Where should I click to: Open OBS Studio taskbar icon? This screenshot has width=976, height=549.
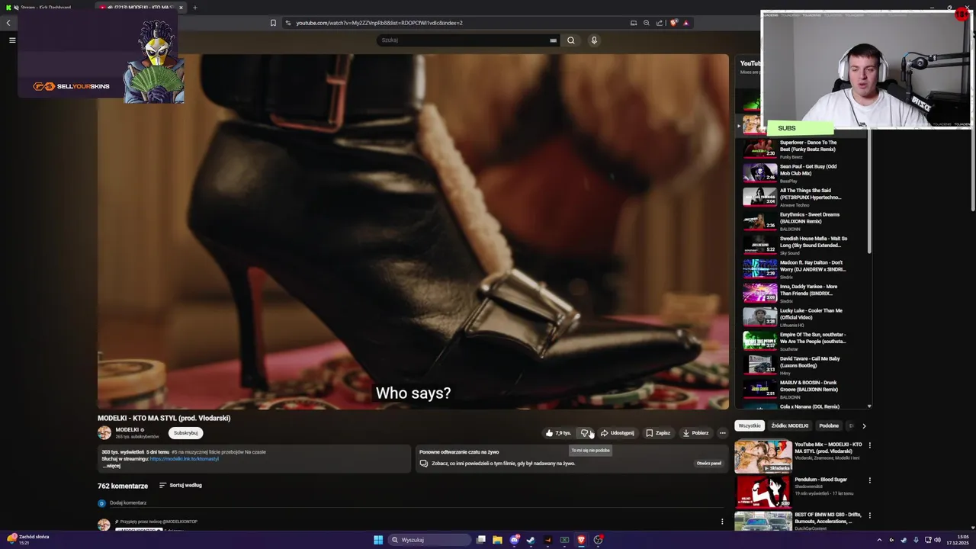pos(599,540)
